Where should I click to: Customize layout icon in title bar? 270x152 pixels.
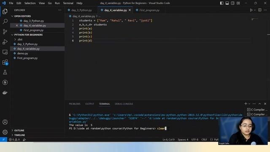pyautogui.click(x=238, y=3)
